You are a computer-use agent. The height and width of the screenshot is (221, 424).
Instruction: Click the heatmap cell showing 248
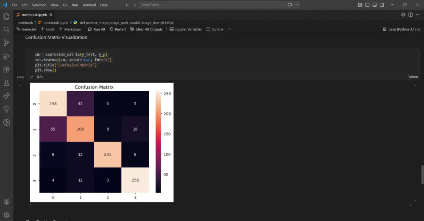coord(53,104)
